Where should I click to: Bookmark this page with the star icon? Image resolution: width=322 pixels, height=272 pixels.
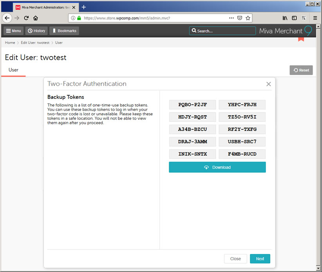[248, 18]
